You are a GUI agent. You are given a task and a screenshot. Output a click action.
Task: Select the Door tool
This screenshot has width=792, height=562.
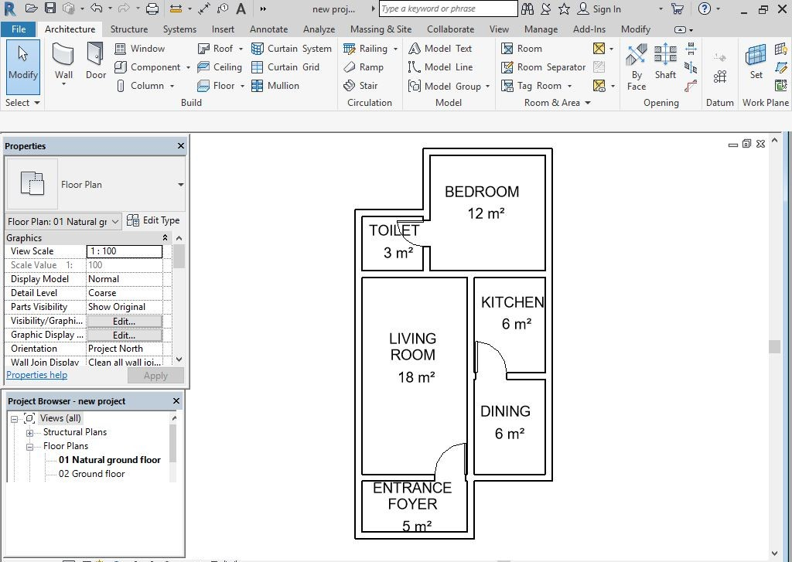(95, 61)
